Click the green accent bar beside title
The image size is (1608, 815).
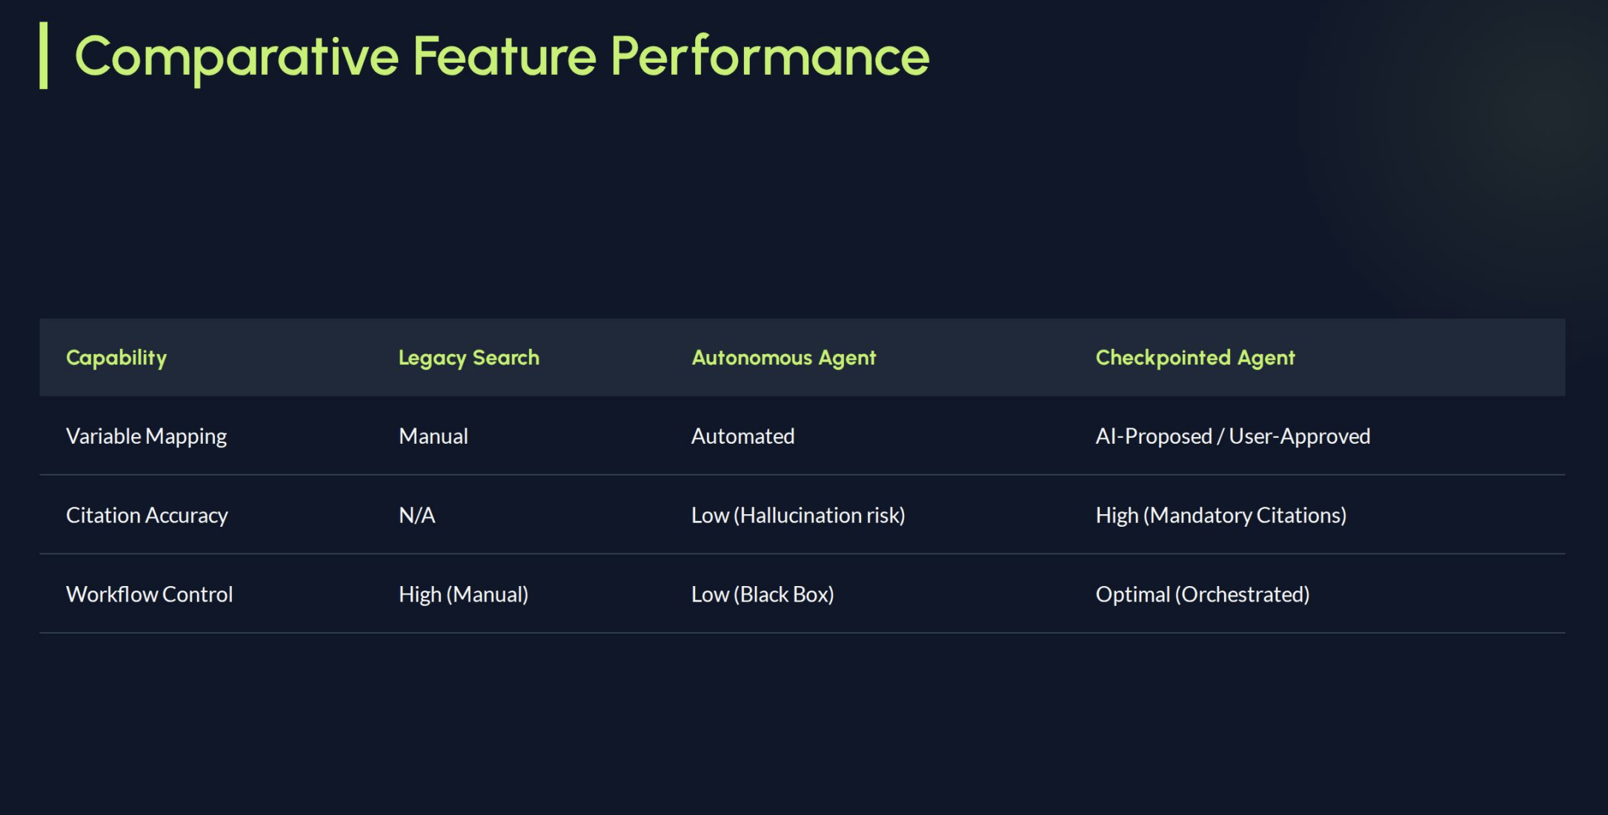(44, 56)
